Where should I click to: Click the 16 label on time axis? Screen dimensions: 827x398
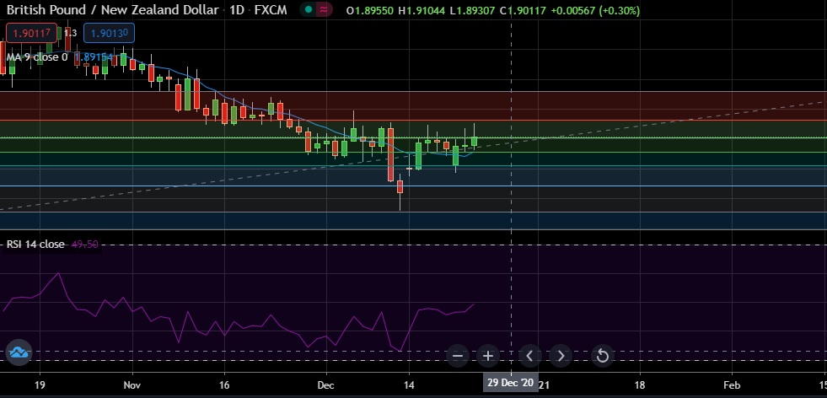[x=224, y=385]
